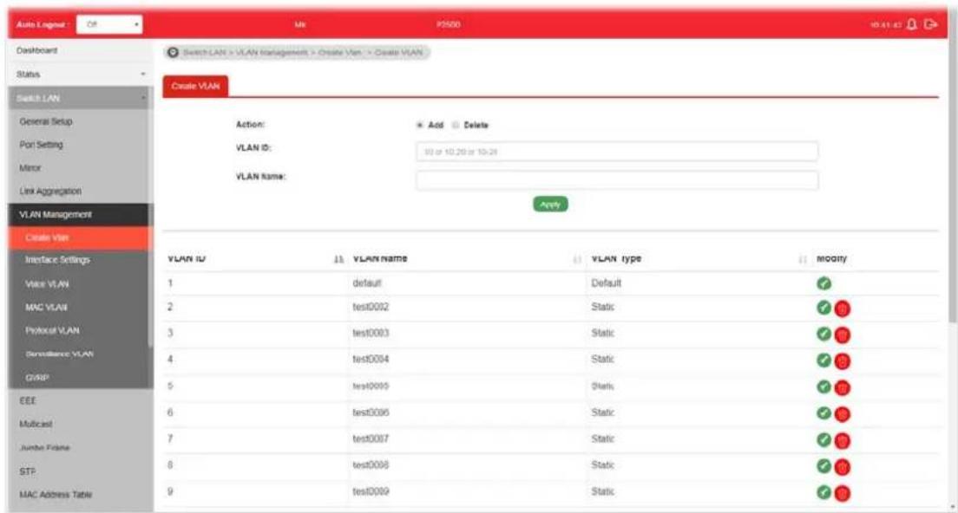
Task: Open EEE in sidebar
Action: (x=80, y=400)
